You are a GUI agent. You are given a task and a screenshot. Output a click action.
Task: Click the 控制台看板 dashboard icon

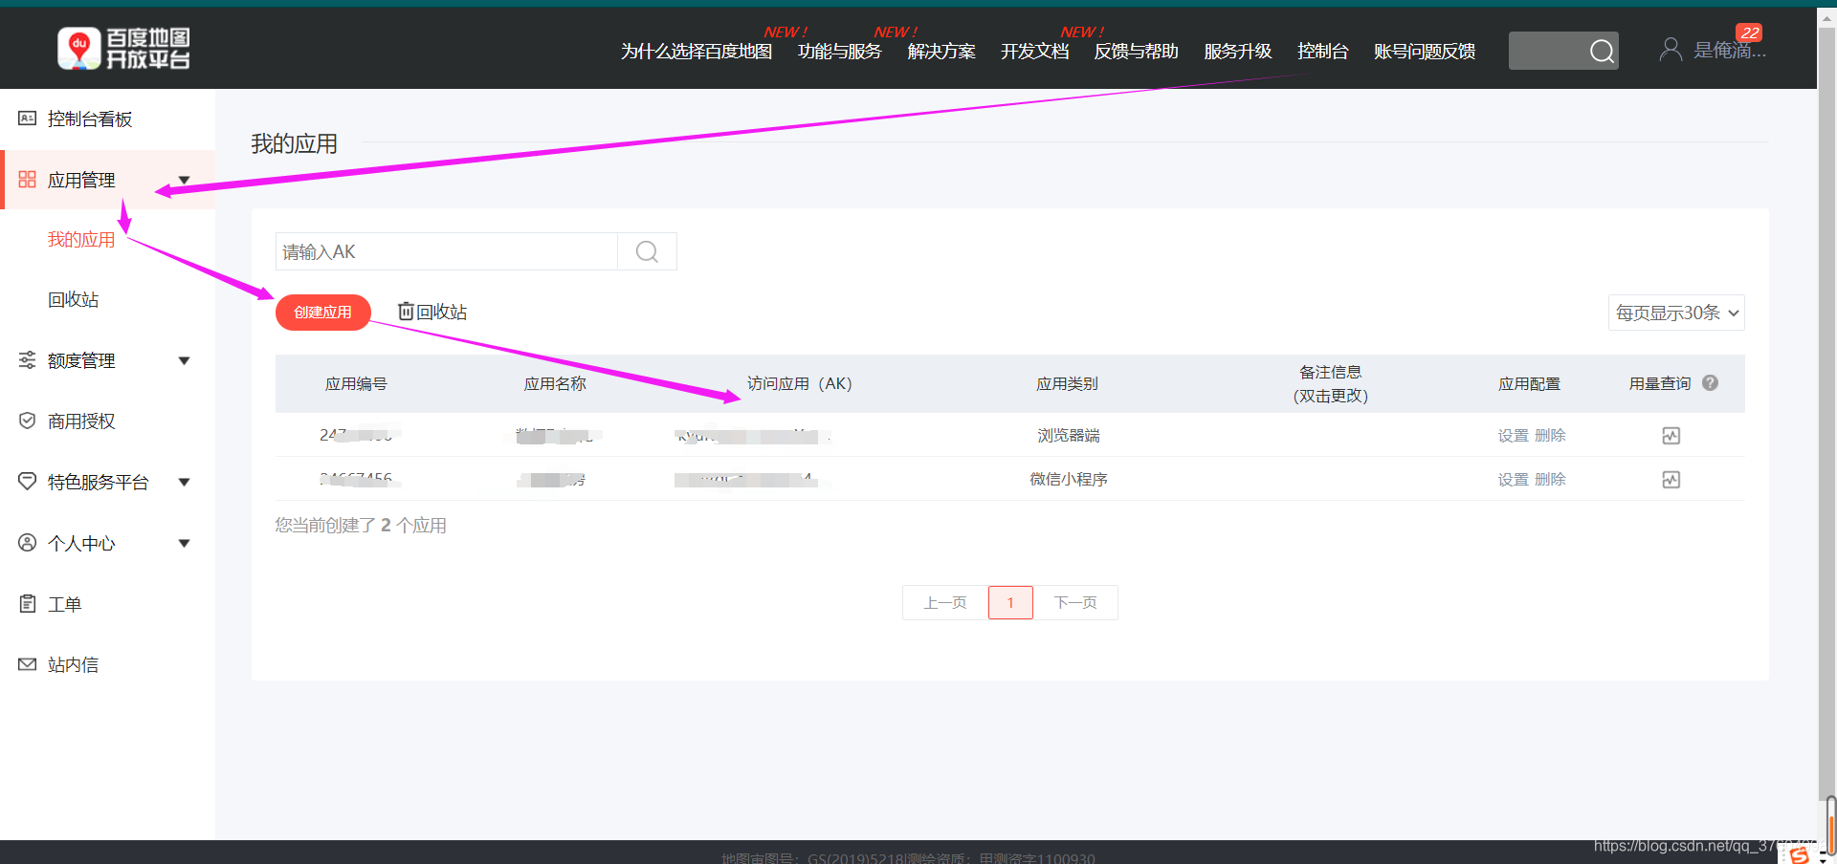point(27,119)
